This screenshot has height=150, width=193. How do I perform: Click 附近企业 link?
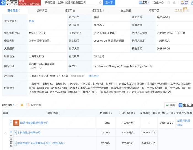[x=93, y=76]
